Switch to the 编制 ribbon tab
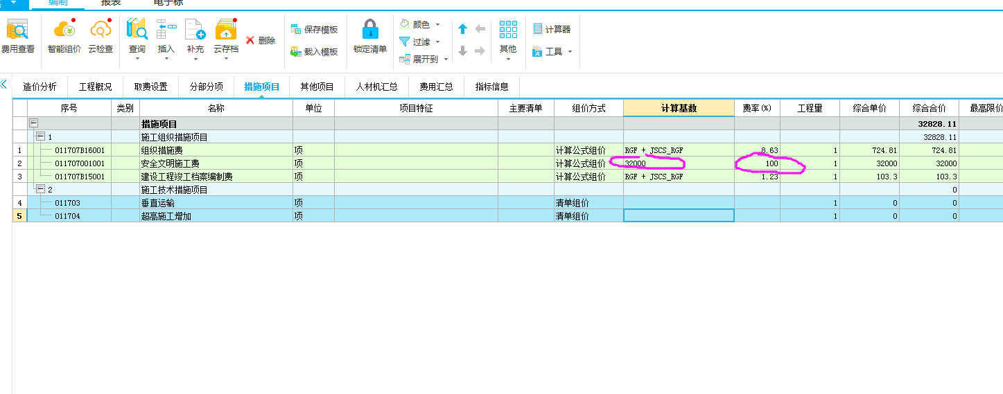Viewport: 1003px width, 394px height. click(x=58, y=3)
